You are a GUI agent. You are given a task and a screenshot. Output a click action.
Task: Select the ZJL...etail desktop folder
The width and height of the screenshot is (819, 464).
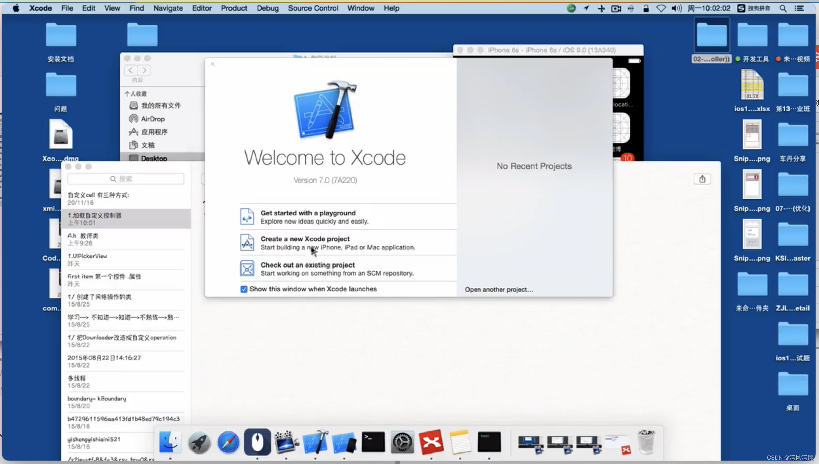(x=793, y=291)
